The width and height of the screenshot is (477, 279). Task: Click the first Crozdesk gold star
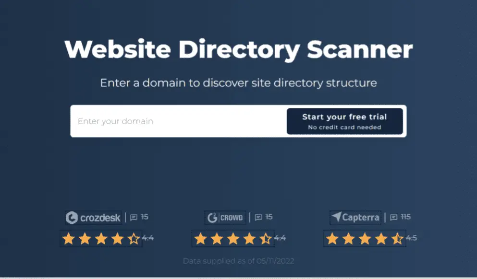(x=68, y=239)
